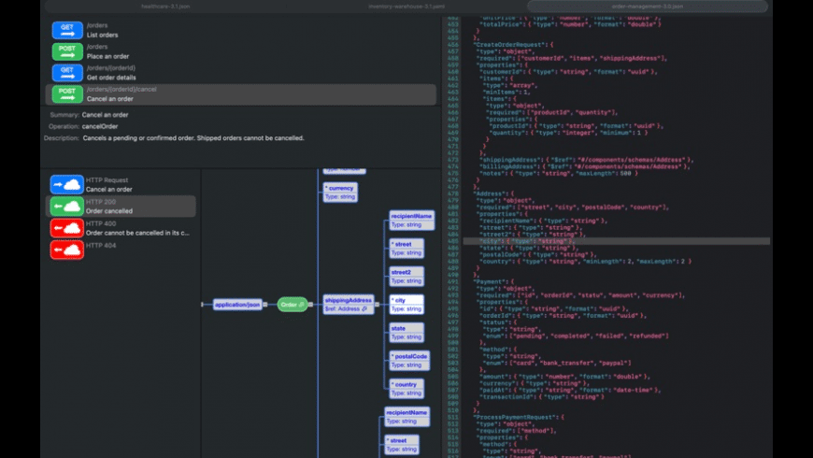Click the "CreateOrderRequest" code line
This screenshot has height=458, width=813.
coord(513,45)
